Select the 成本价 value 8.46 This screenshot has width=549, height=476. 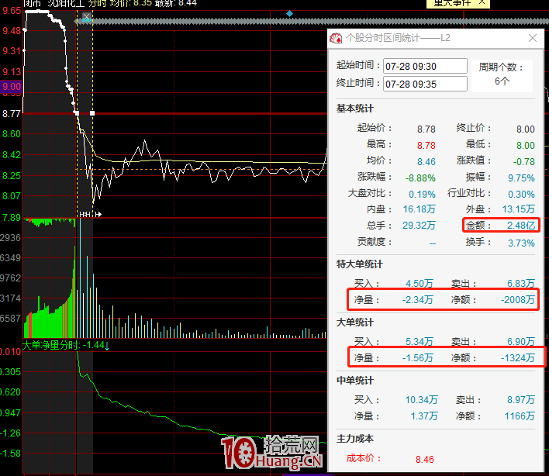click(x=425, y=459)
